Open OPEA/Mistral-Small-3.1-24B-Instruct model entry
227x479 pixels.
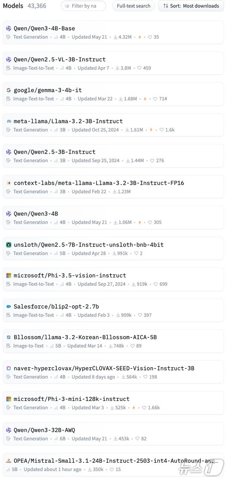pos(114,461)
